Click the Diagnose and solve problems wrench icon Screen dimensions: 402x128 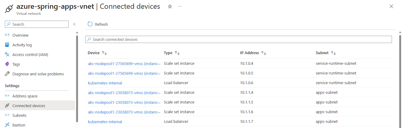[7, 74]
